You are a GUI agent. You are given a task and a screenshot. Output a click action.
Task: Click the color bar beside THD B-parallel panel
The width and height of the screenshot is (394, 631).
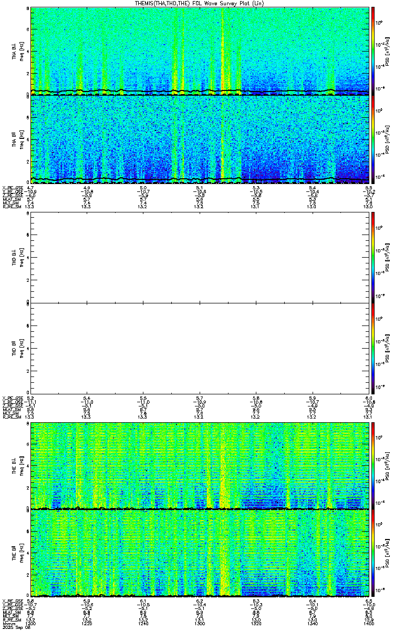click(x=373, y=348)
